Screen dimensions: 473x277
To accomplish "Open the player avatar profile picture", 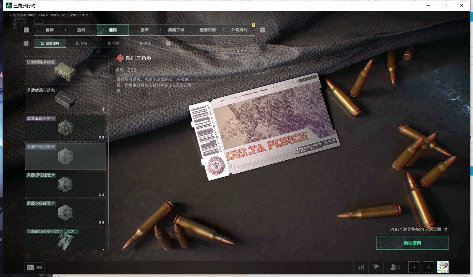I will [x=443, y=267].
